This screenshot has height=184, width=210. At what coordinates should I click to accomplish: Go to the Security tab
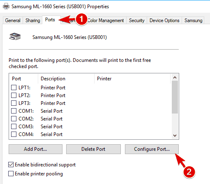point(137,20)
